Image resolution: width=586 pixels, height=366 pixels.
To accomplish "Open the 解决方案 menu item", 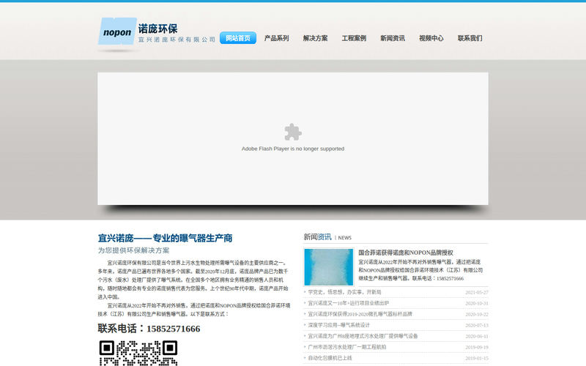I will [x=316, y=38].
